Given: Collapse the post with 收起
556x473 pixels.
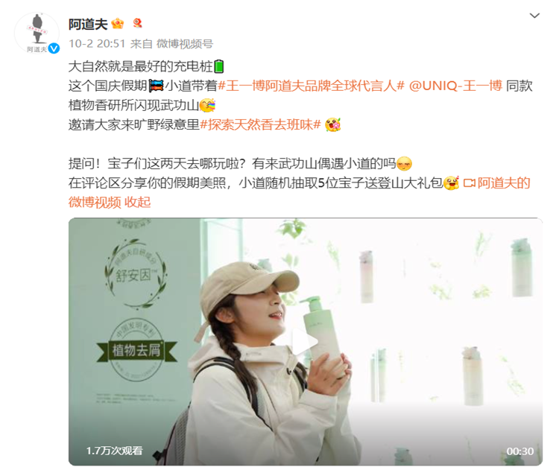Looking at the screenshot, I should point(138,203).
